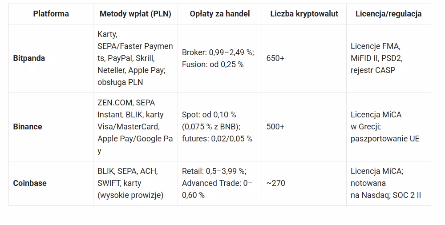The width and height of the screenshot is (445, 225).
Task: Click the Licencja MiCA w Grecji cell
Action: pyautogui.click(x=385, y=127)
